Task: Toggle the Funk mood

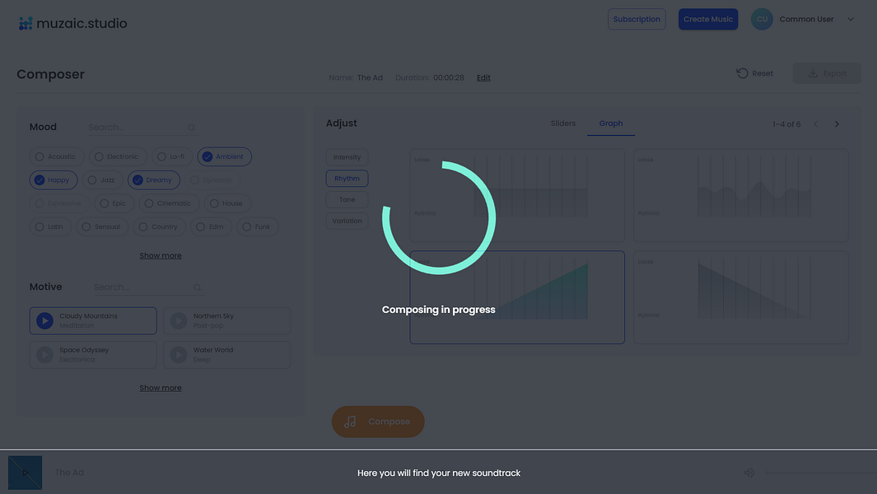Action: [x=257, y=227]
